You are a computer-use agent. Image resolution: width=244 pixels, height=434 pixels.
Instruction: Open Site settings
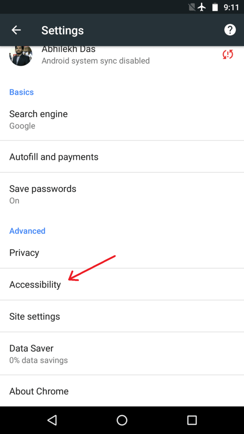coord(34,316)
